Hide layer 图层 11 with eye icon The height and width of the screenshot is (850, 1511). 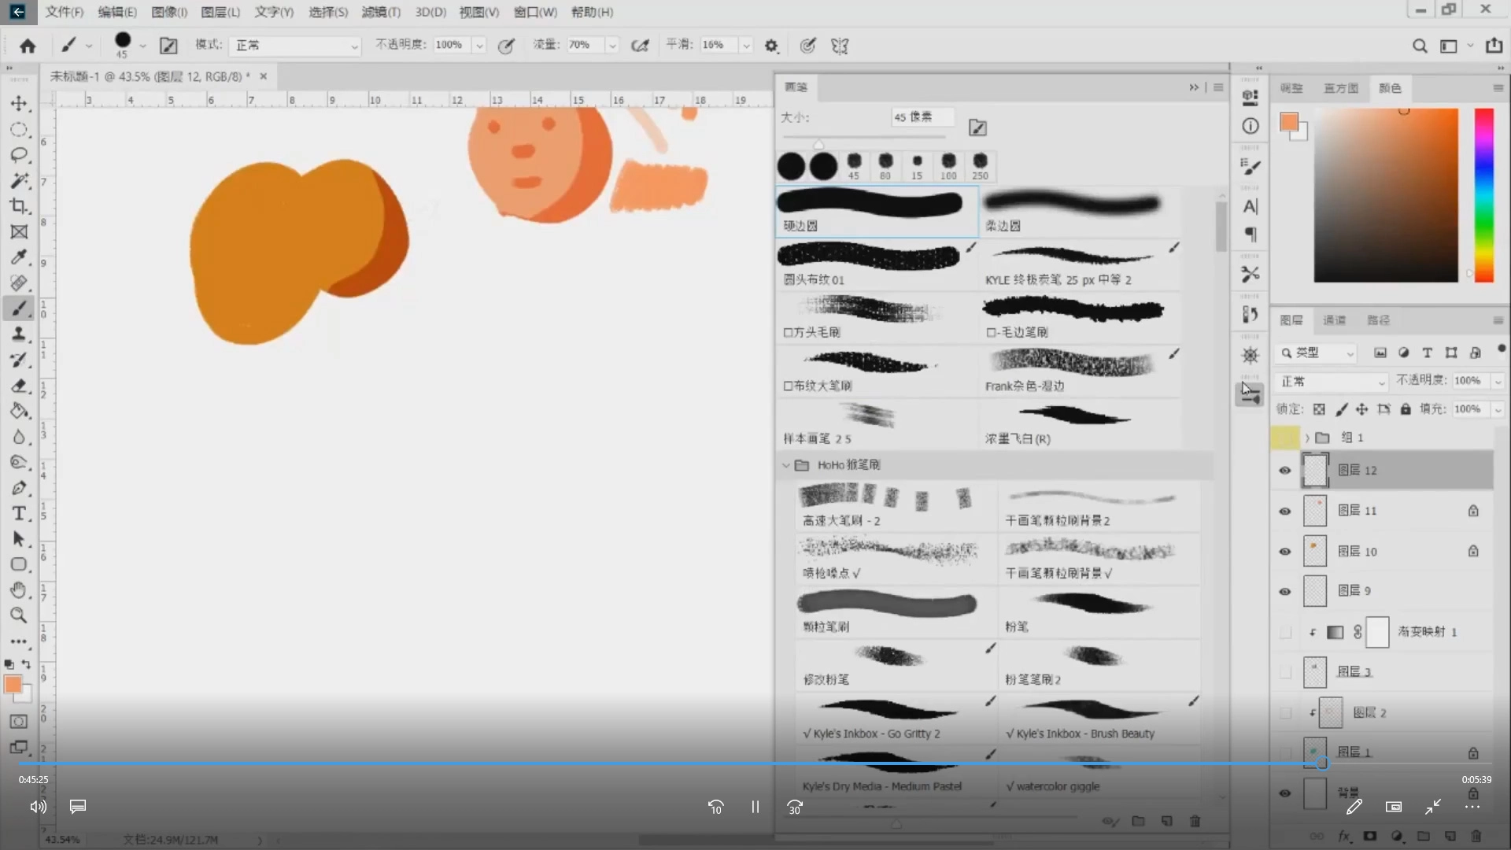[x=1285, y=511]
